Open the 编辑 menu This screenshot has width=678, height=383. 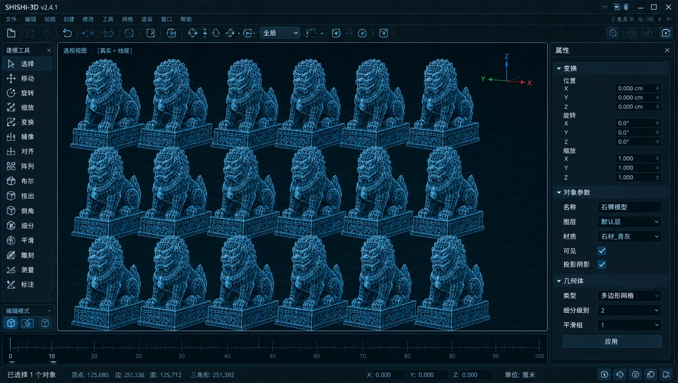tap(30, 19)
